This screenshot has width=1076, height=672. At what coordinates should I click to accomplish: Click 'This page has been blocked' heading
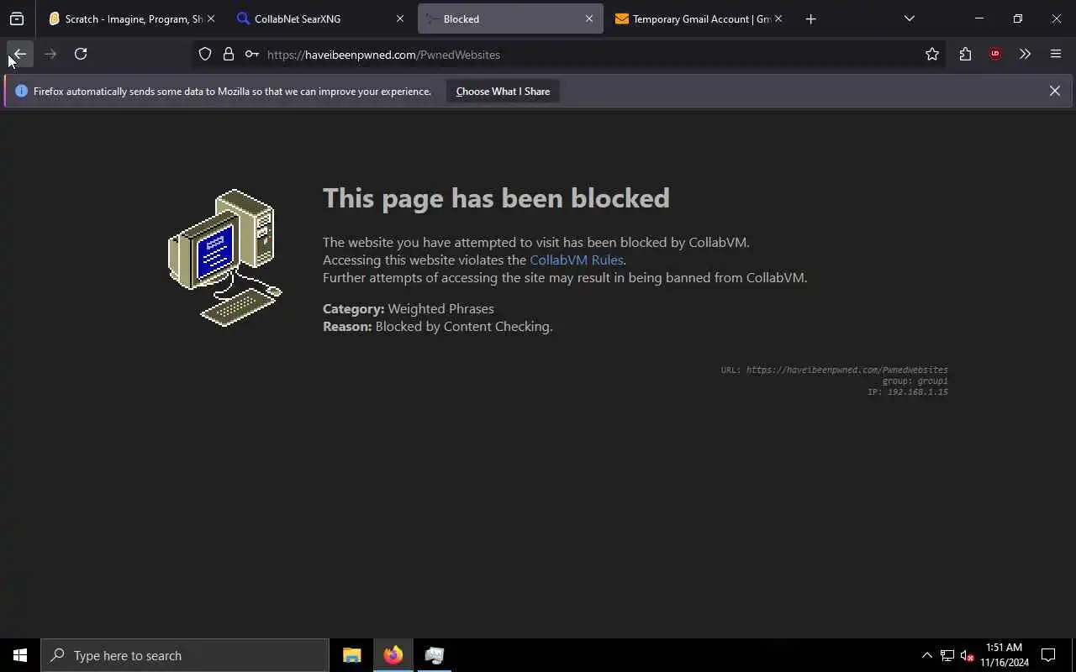coord(496,198)
